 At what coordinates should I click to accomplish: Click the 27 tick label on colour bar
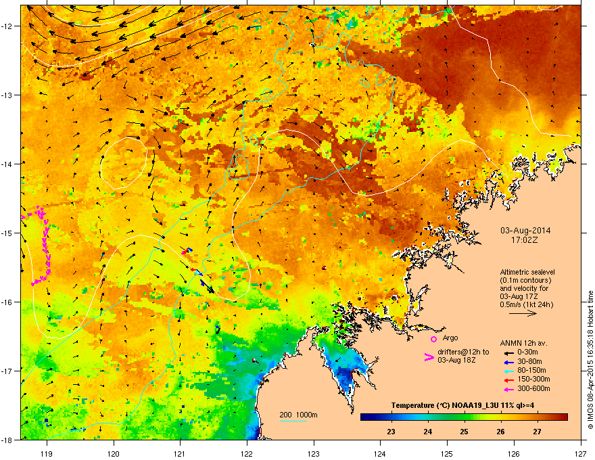pos(537,432)
